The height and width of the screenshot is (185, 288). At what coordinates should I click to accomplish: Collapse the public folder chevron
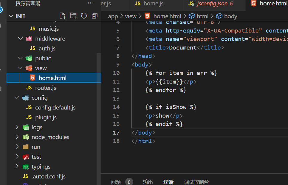20,58
